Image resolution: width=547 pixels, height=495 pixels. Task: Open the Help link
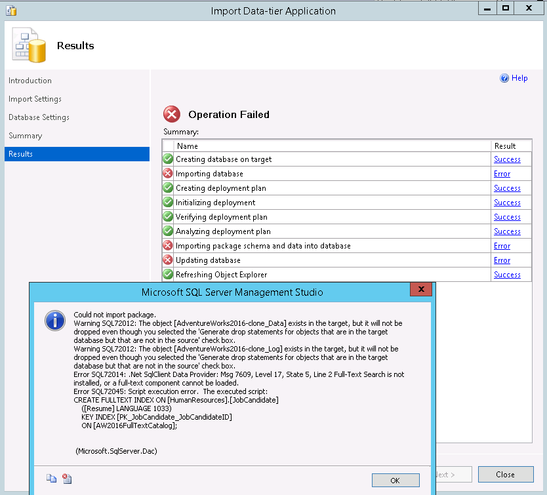pyautogui.click(x=519, y=78)
